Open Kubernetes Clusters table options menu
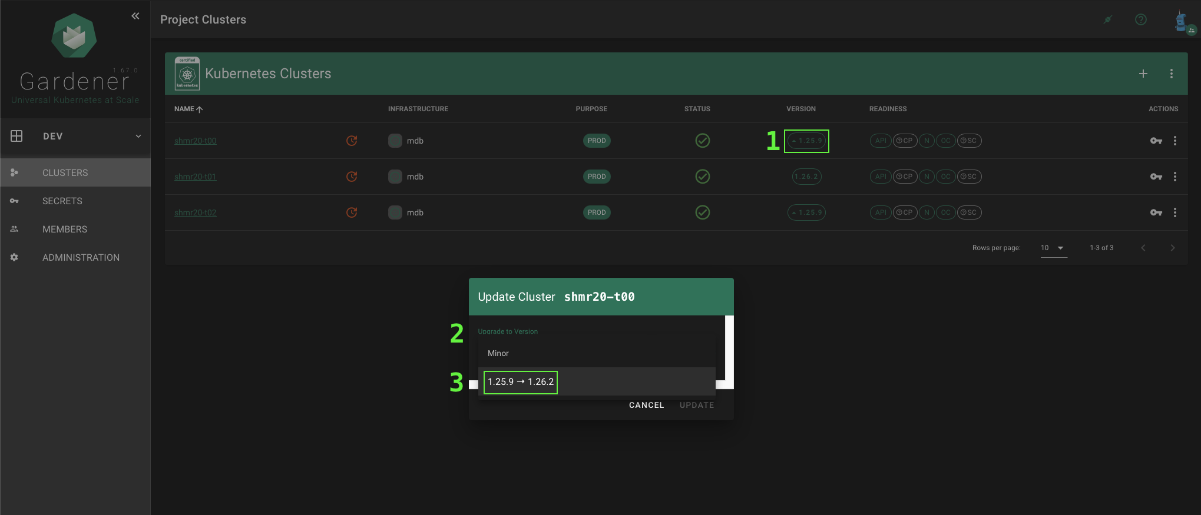1201x515 pixels. pos(1171,74)
